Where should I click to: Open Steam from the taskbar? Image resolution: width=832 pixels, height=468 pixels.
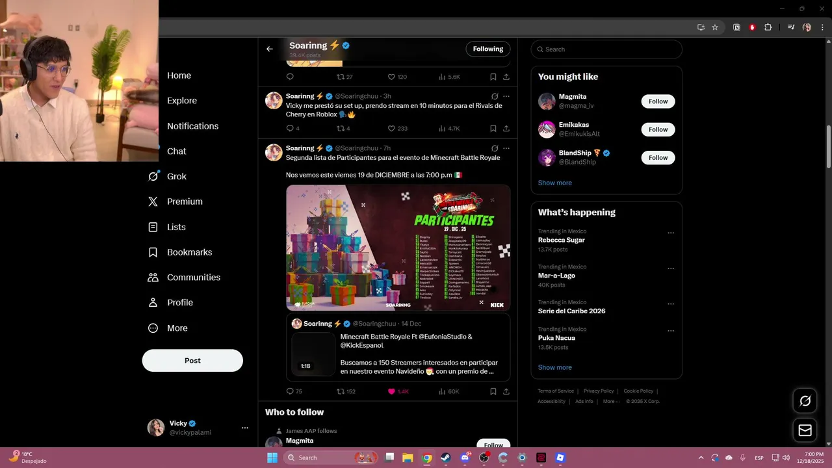pos(446,458)
